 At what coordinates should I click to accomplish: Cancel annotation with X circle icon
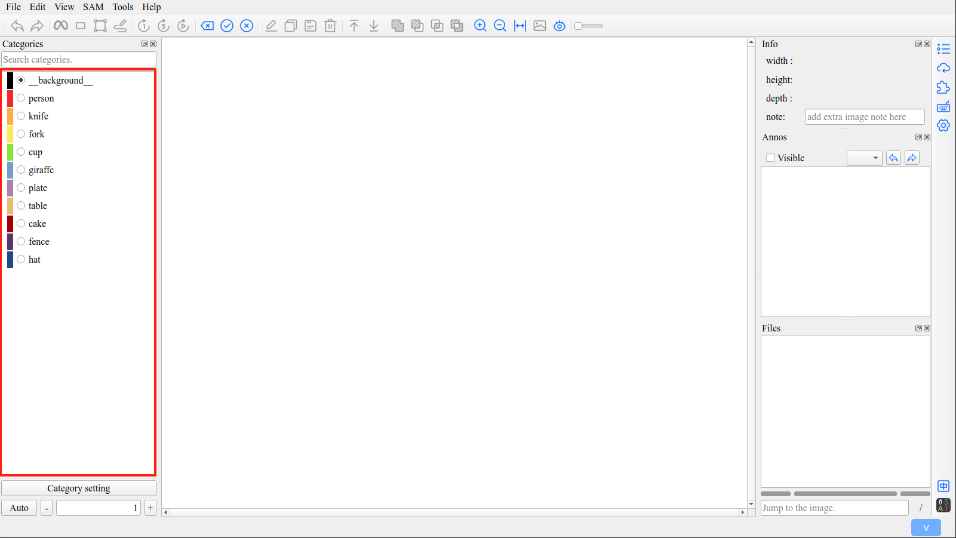click(x=247, y=26)
